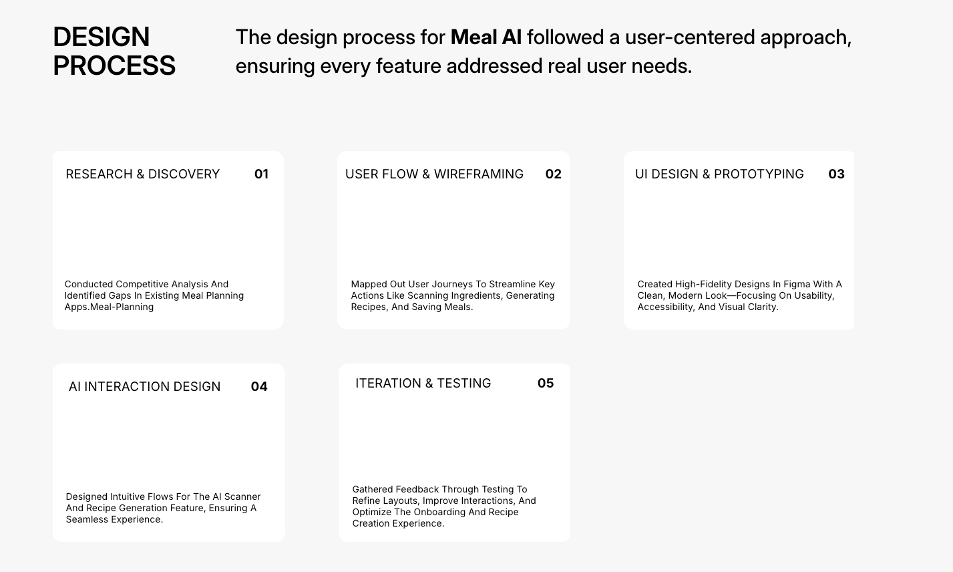
Task: Click the "Designed Intuitive Flows" description text
Action: tap(163, 508)
